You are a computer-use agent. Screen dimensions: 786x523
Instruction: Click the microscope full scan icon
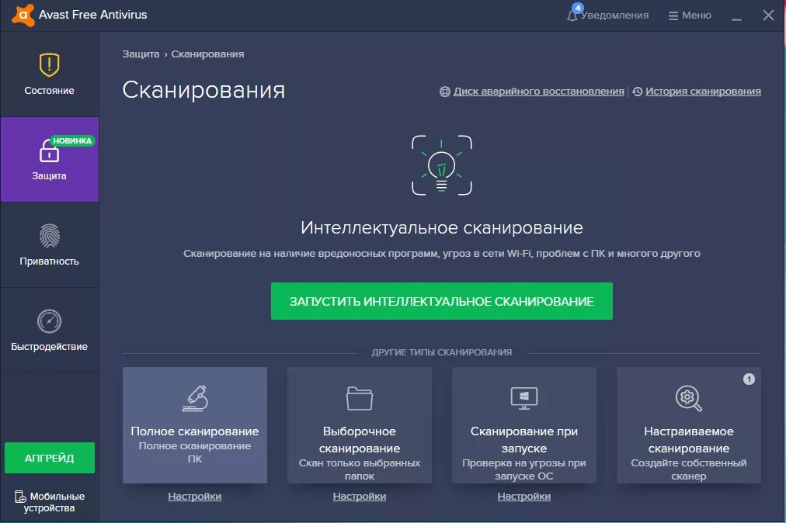tap(195, 398)
